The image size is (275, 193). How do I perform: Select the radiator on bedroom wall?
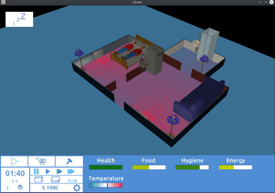coord(99,54)
